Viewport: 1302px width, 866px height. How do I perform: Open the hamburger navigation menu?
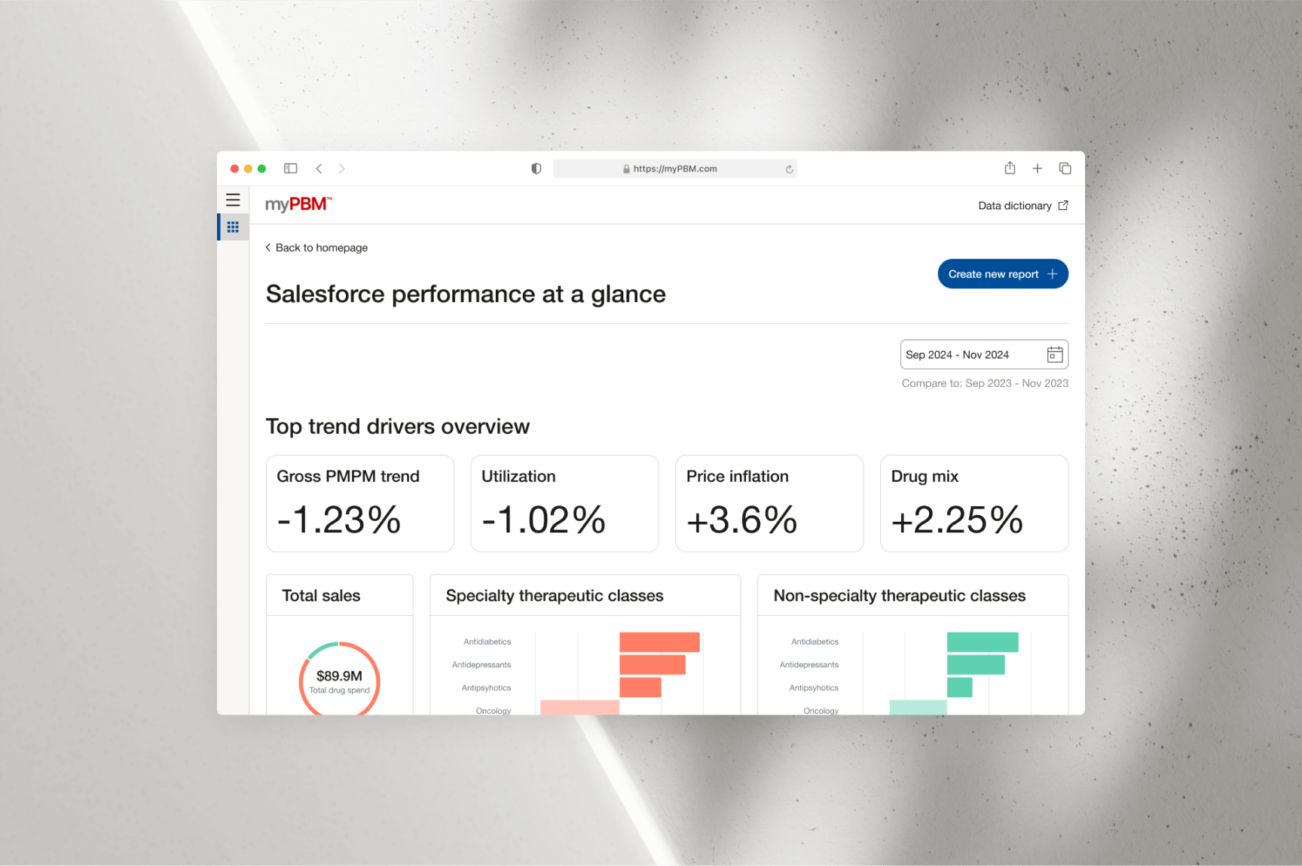(x=233, y=200)
